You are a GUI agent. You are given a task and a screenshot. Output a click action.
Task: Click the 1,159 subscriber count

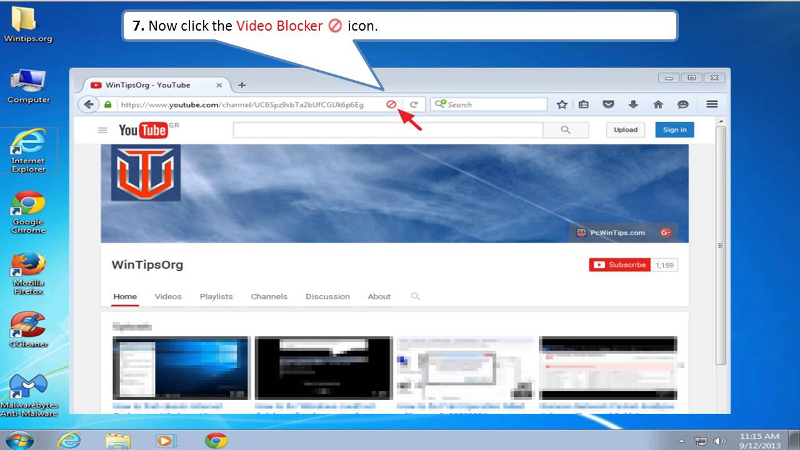[664, 265]
